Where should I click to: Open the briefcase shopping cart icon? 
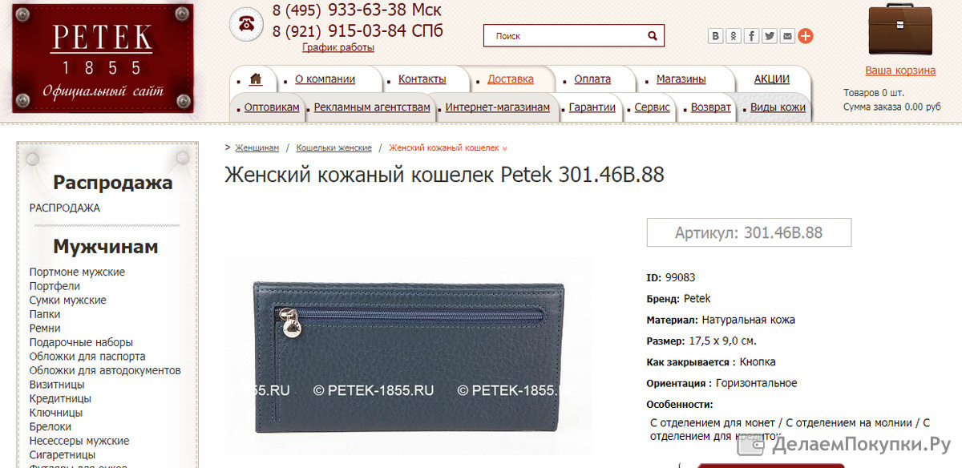pos(899,30)
